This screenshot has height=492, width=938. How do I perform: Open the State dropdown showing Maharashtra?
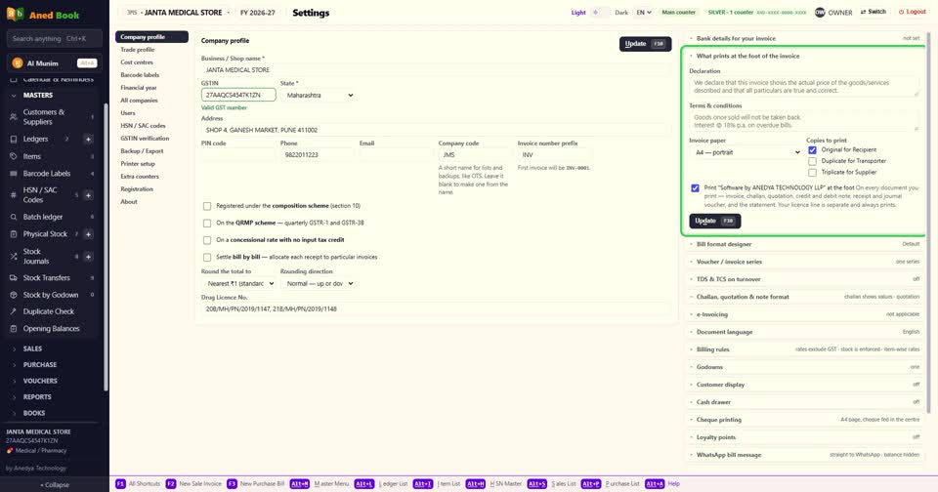click(319, 95)
